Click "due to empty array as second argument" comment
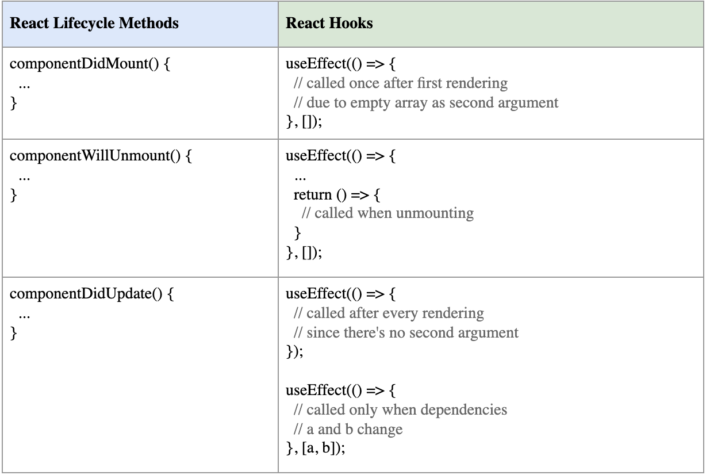This screenshot has width=706, height=475. (x=426, y=103)
